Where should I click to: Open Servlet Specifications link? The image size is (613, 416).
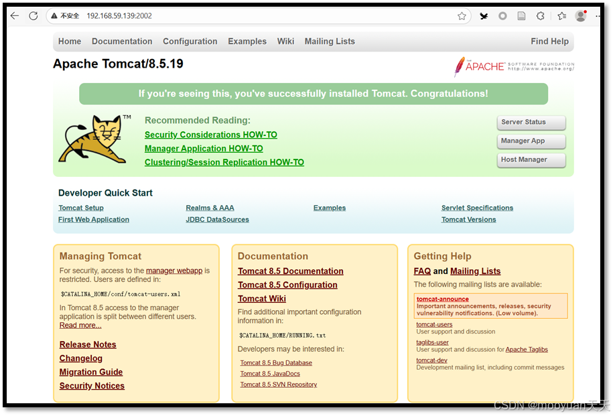(x=478, y=208)
